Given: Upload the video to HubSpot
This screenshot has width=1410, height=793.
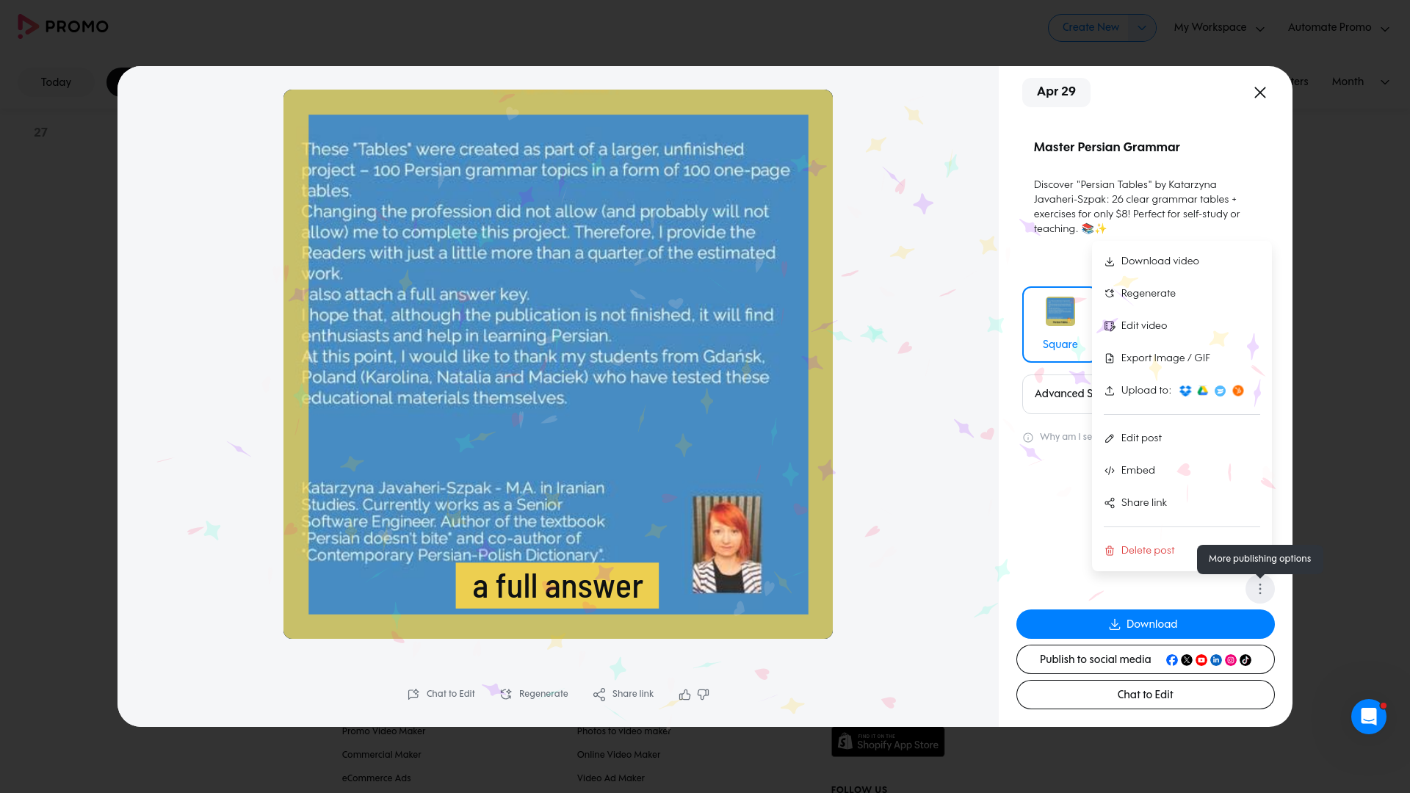Looking at the screenshot, I should (1239, 391).
